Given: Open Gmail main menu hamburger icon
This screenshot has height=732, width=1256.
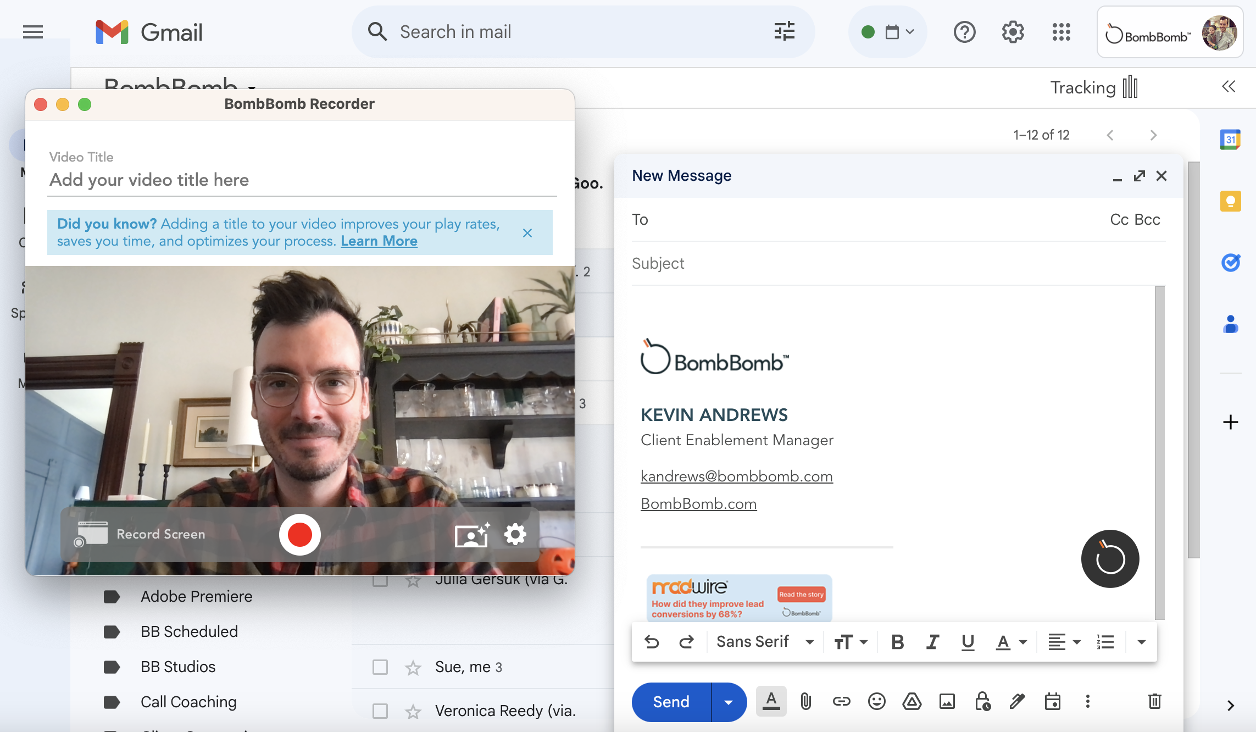Looking at the screenshot, I should pyautogui.click(x=33, y=32).
